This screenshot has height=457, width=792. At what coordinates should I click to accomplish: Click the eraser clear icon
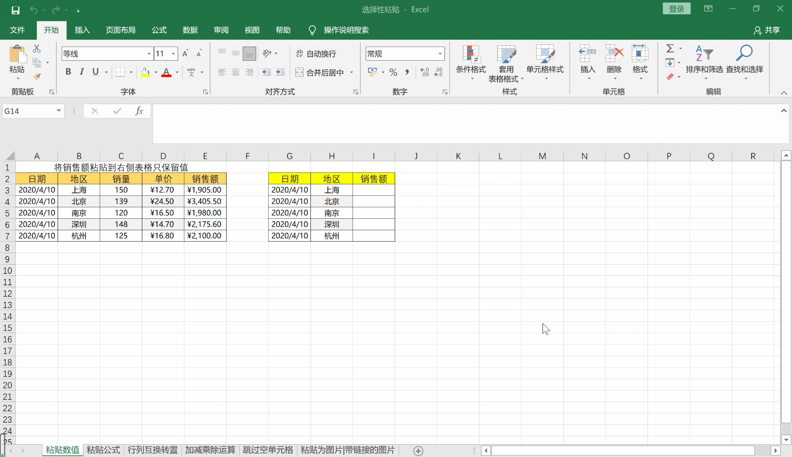[x=670, y=77]
